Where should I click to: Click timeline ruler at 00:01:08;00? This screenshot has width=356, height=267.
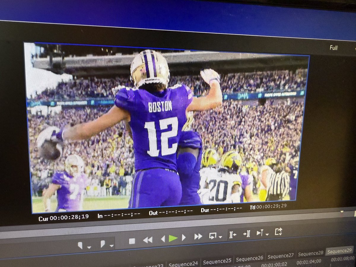(343, 258)
